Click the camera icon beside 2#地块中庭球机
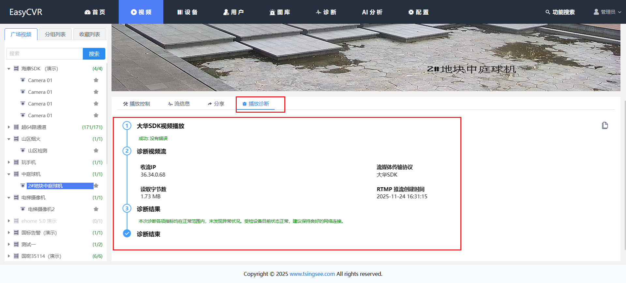Image resolution: width=626 pixels, height=283 pixels. point(22,186)
